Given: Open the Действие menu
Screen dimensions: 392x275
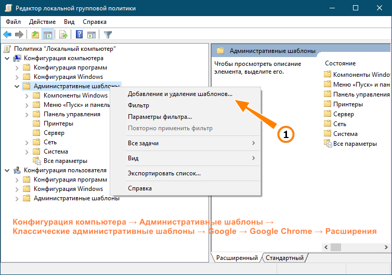Looking at the screenshot, I should pos(42,22).
